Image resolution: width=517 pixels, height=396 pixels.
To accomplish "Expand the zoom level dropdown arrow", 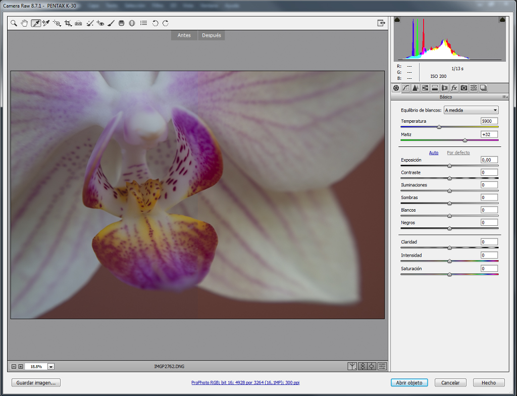I will [x=51, y=366].
